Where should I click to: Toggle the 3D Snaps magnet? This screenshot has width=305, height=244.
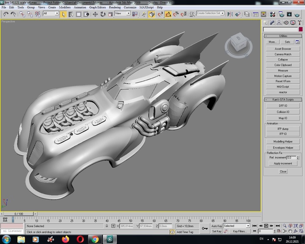click(160, 14)
